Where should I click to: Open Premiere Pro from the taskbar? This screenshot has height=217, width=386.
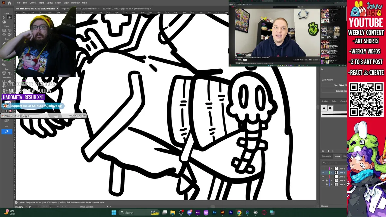point(231,212)
